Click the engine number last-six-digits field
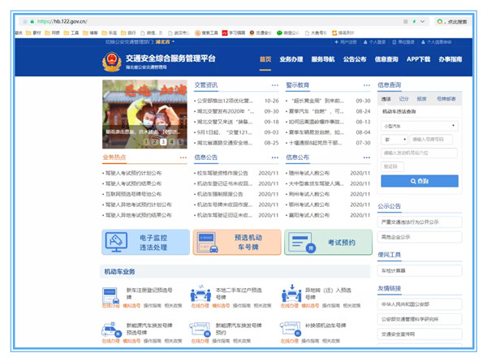Viewport: 487px width, 362px height. [419, 153]
